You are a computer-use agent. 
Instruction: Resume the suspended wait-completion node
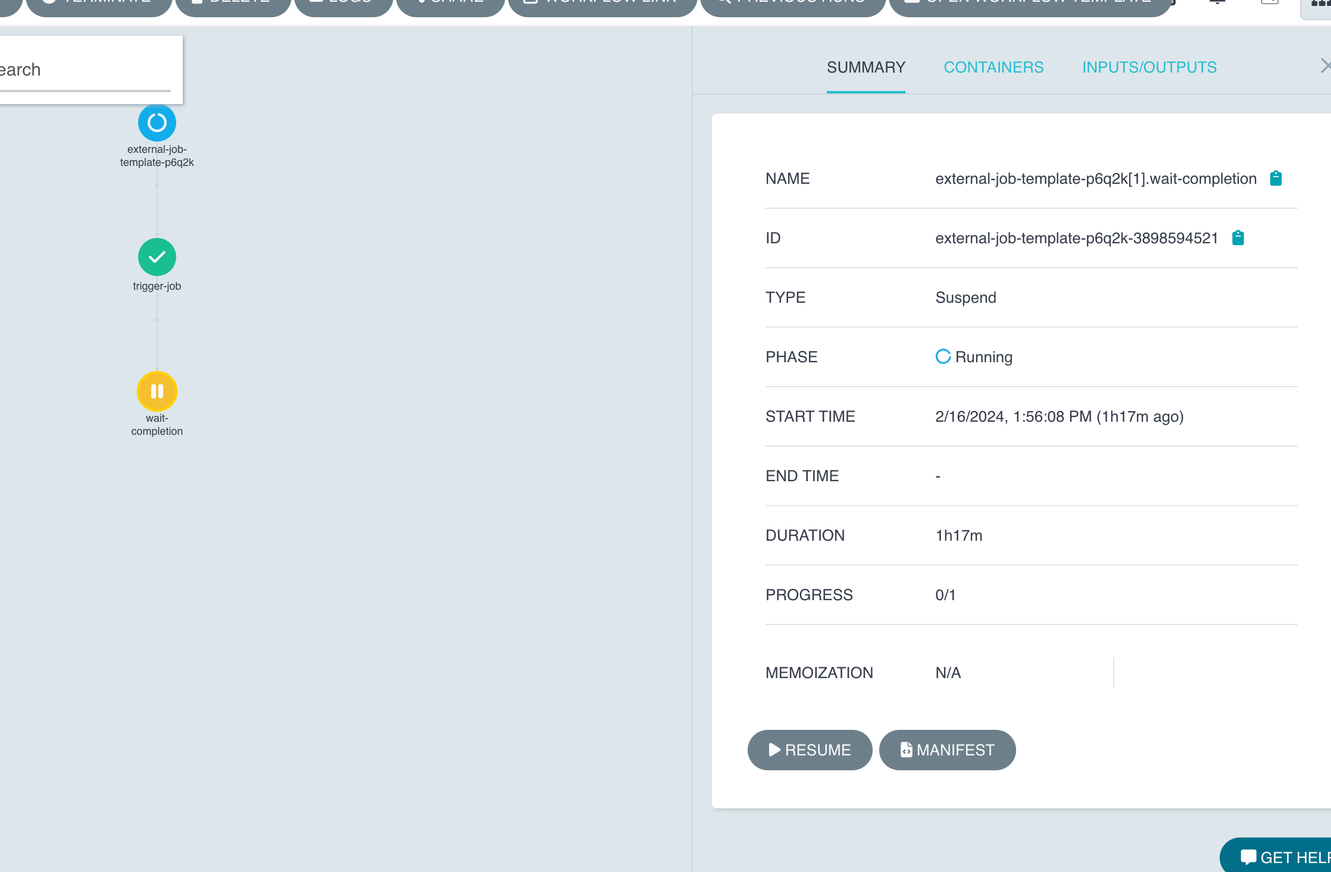coord(810,749)
